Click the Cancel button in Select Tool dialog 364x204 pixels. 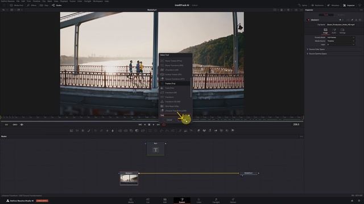pos(169,120)
